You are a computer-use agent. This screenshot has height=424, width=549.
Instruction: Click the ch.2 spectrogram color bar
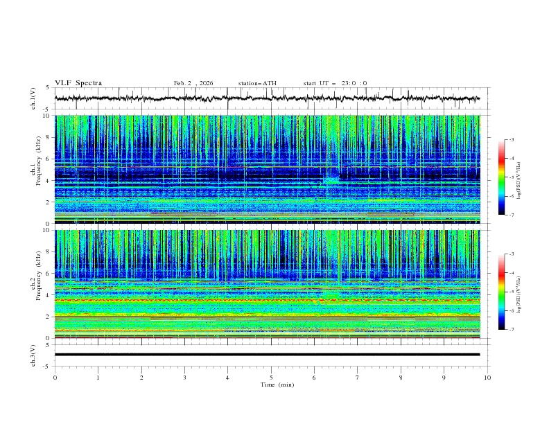(x=502, y=292)
